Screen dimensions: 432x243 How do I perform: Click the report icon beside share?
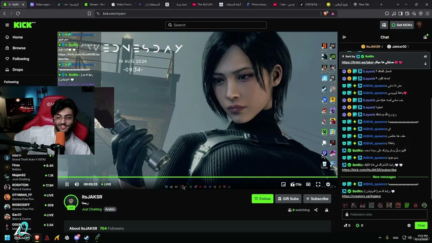(327, 210)
